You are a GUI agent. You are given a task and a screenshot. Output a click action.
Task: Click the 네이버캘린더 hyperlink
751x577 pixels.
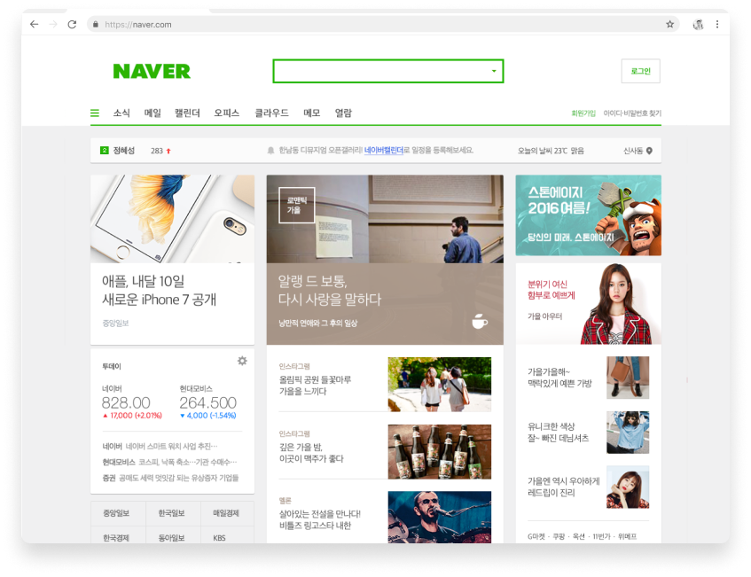pyautogui.click(x=384, y=151)
